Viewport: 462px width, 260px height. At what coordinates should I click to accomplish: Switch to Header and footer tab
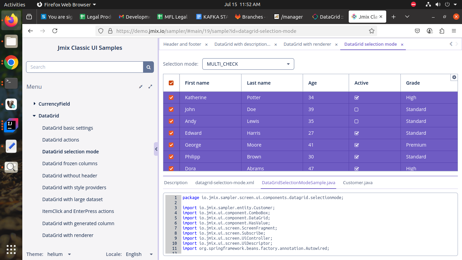click(182, 44)
